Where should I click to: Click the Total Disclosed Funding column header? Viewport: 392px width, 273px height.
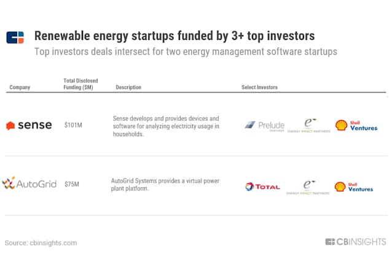click(x=80, y=84)
